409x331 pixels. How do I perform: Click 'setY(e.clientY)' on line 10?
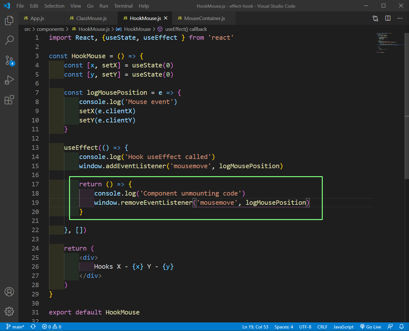click(x=107, y=120)
